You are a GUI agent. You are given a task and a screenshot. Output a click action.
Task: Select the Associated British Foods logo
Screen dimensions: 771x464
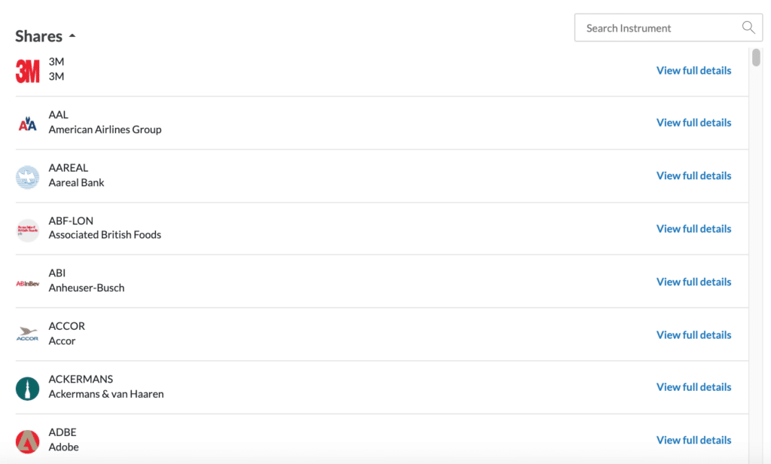click(28, 230)
